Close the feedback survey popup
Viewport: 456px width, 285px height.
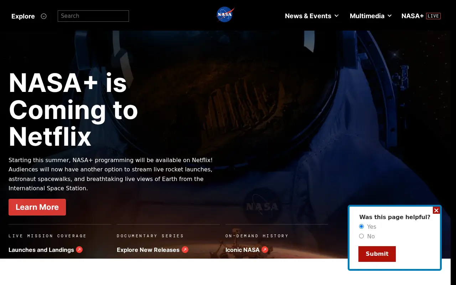coord(436,211)
